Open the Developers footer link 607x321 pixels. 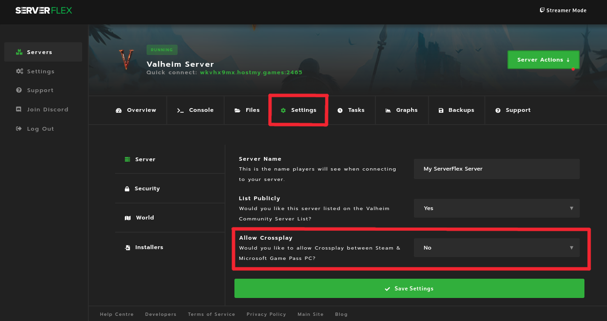pos(161,314)
